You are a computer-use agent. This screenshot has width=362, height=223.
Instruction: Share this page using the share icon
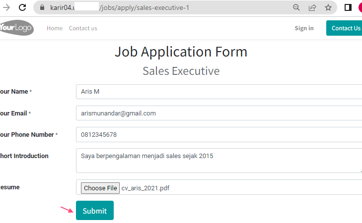[x=312, y=7]
